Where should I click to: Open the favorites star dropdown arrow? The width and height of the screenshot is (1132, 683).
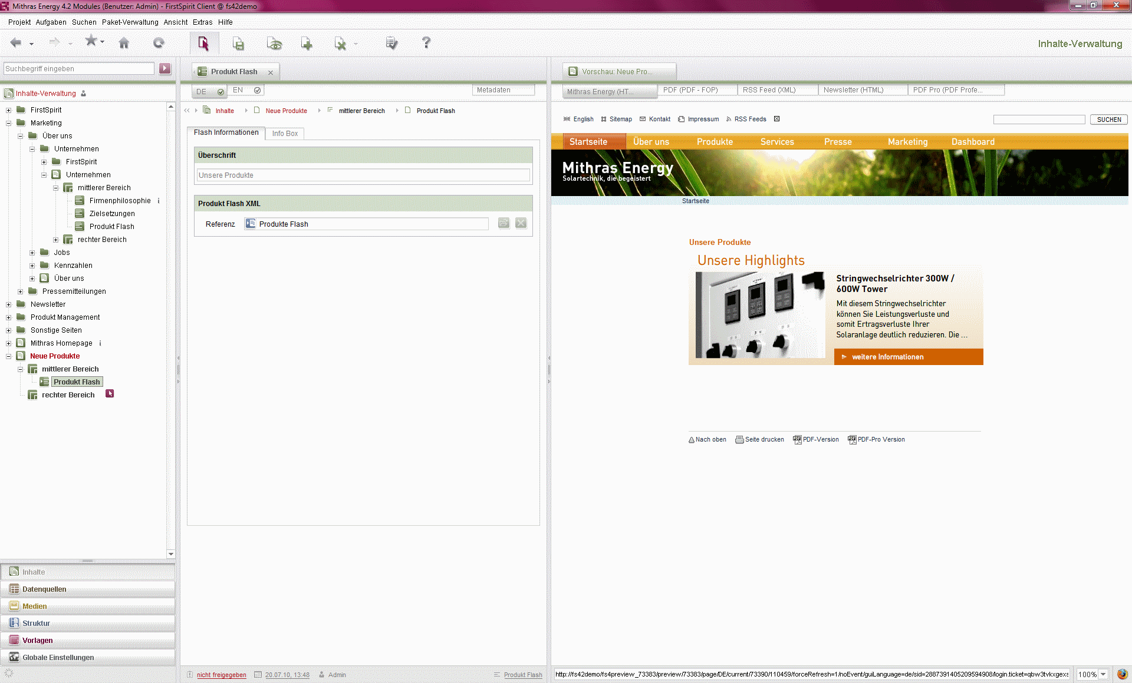103,42
